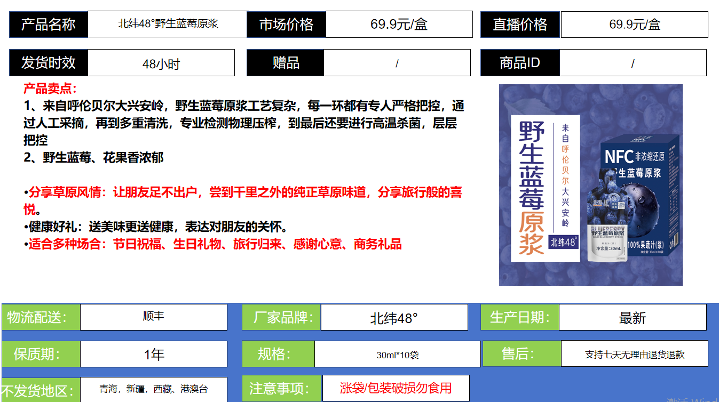Select the 最新 production date cell
The image size is (719, 402).
633,318
